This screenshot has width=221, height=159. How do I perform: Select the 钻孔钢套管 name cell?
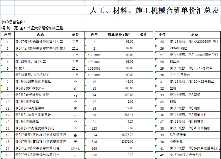click(x=195, y=135)
